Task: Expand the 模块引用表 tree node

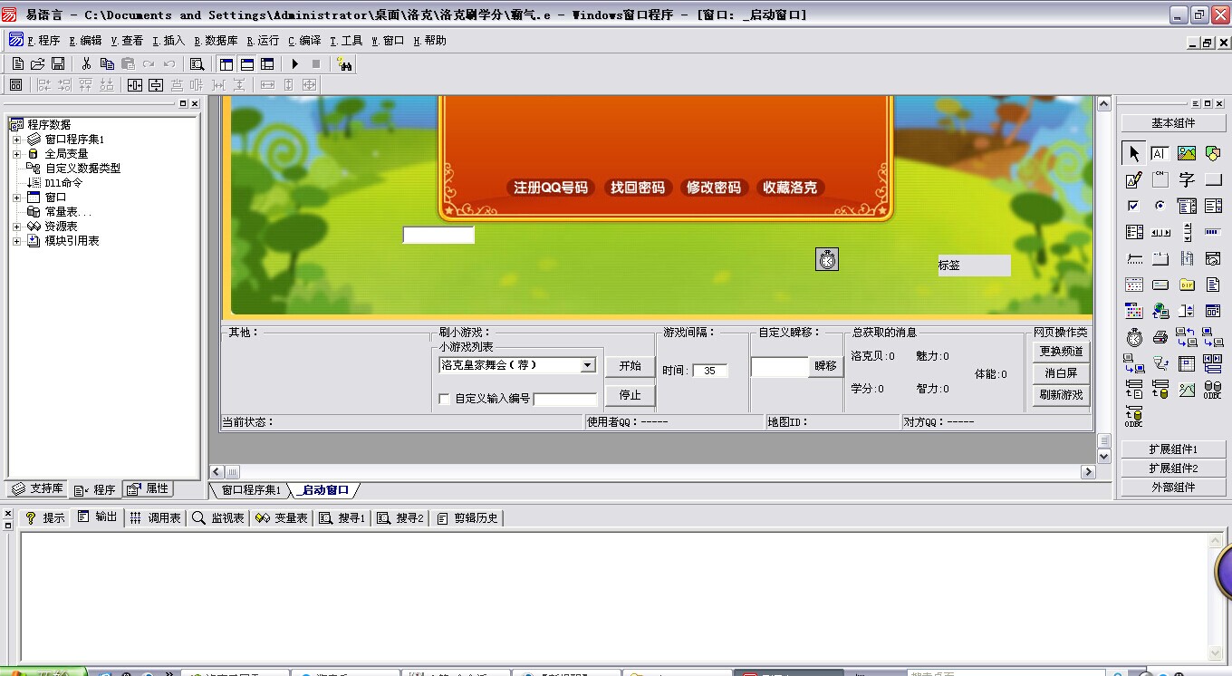Action: coord(16,241)
